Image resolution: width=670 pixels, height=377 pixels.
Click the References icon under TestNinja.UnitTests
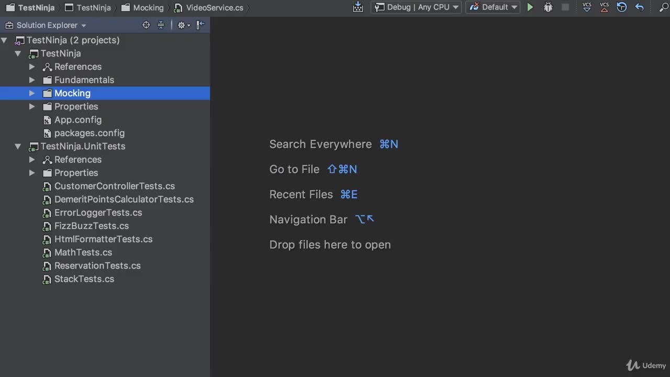[47, 160]
